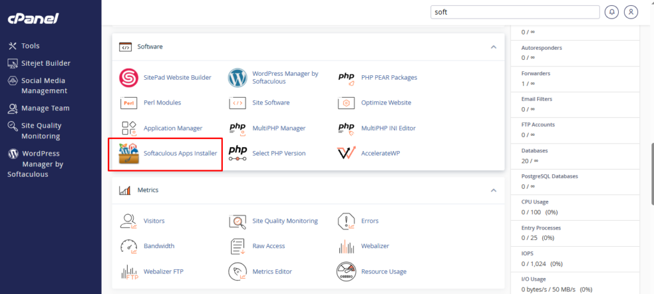Click the Application Manager link text
Screen dimensions: 654x294
(x=172, y=128)
